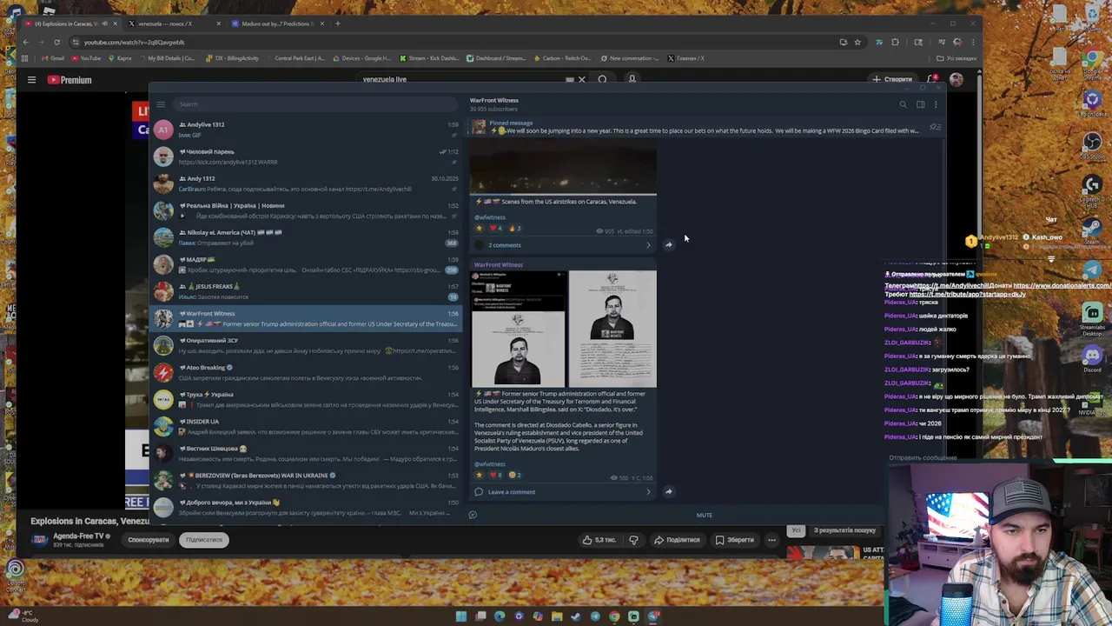Open YouTube video more actions ellipsis
The height and width of the screenshot is (626, 1112).
click(x=771, y=540)
